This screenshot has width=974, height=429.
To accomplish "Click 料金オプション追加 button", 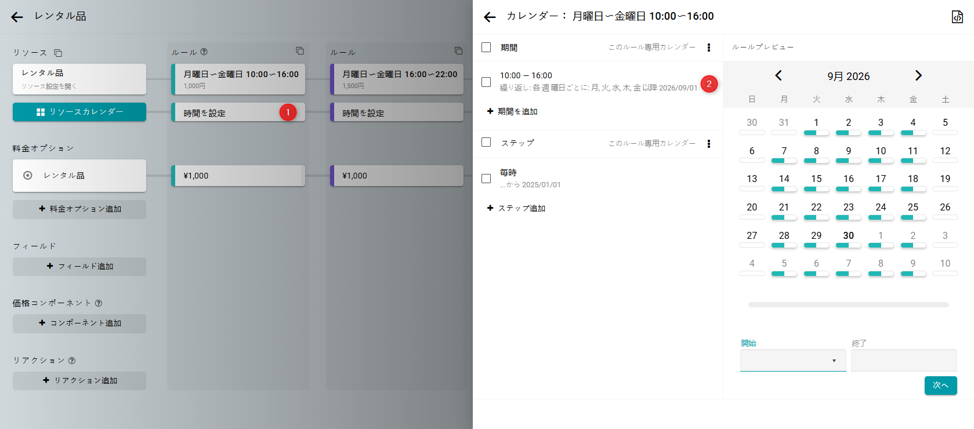I will (79, 209).
